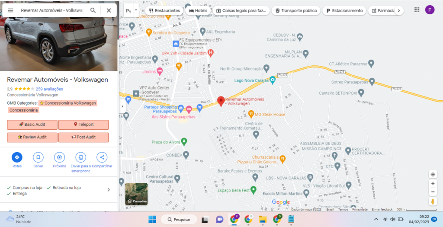Save place with Salvar icon
This screenshot has height=227, width=443.
[x=38, y=157]
